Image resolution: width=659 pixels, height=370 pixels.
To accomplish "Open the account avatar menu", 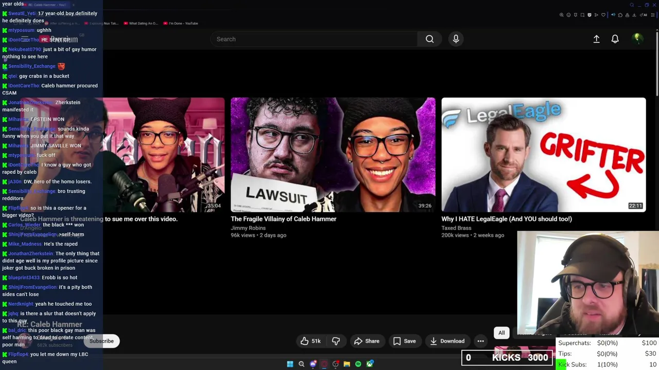I will pyautogui.click(x=637, y=39).
